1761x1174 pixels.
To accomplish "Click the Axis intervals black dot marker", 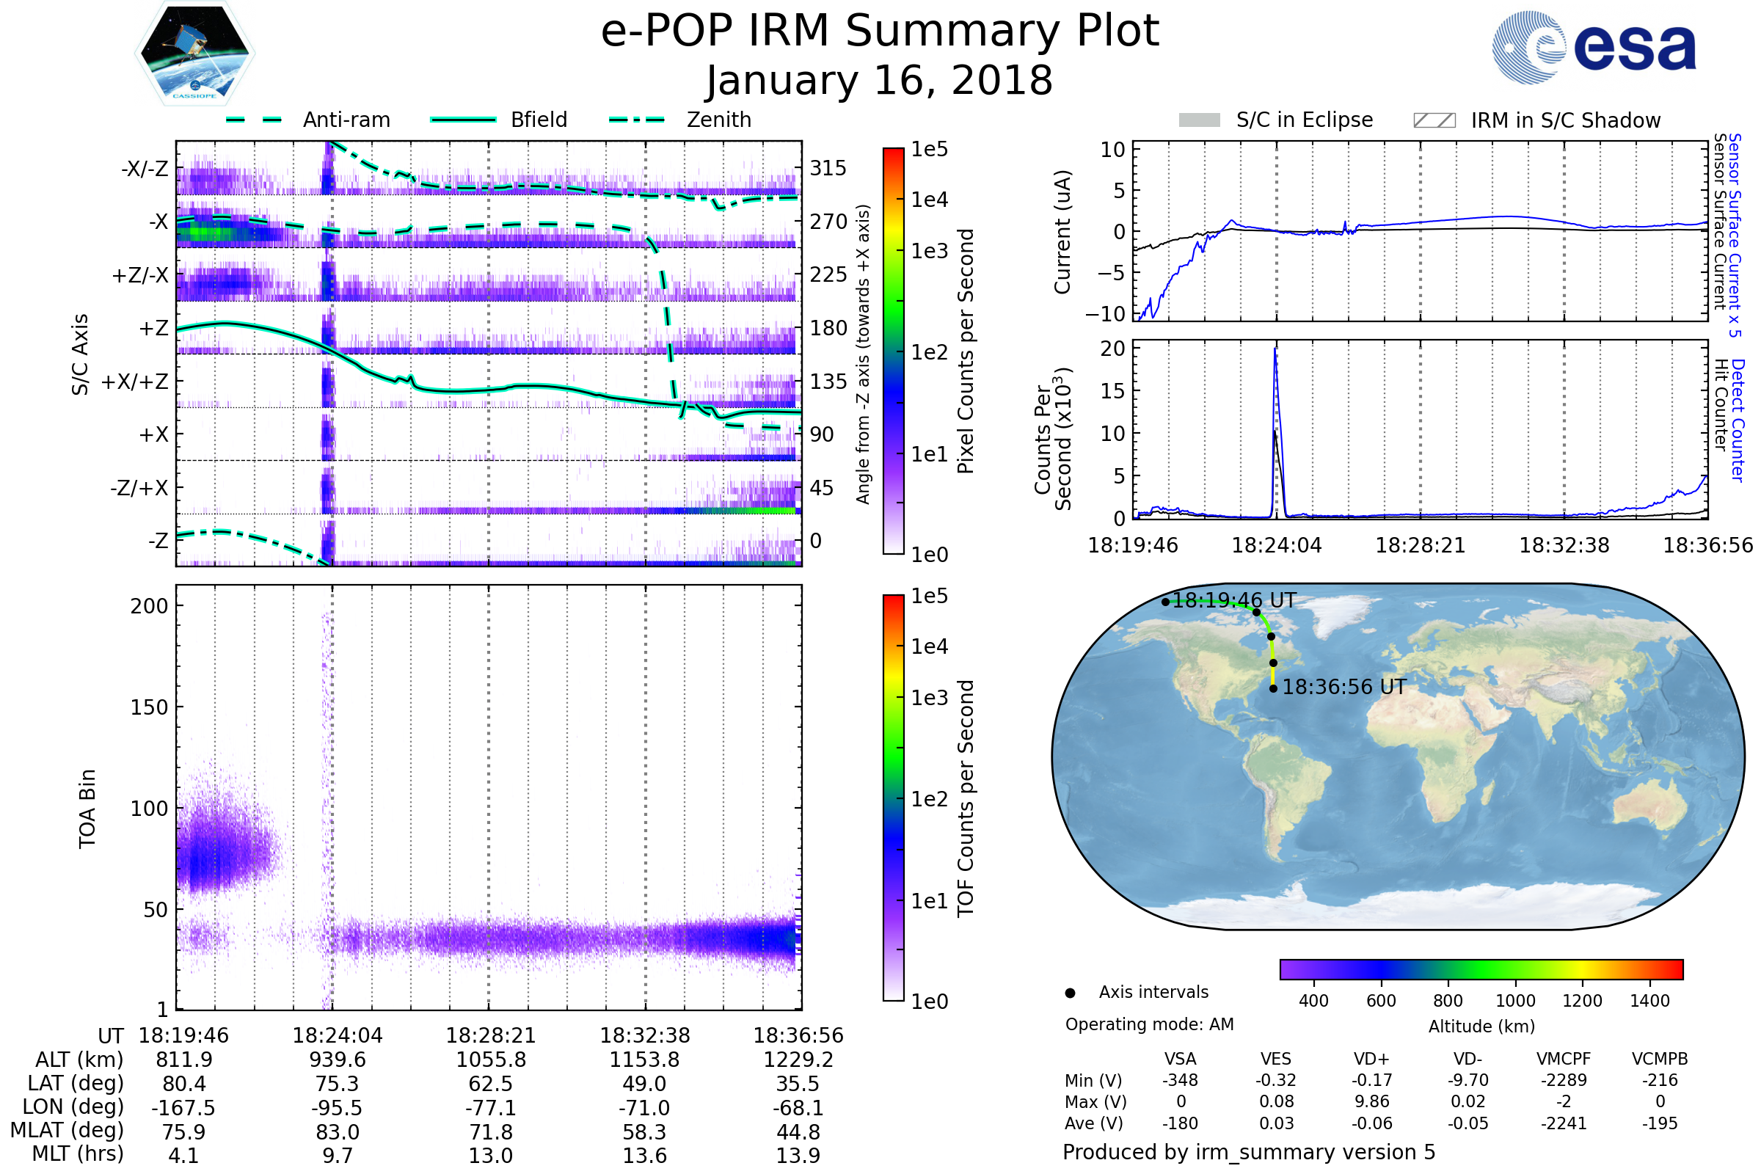I will [x=1070, y=993].
